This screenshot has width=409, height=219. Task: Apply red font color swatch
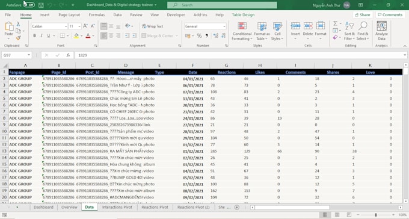pos(88,35)
